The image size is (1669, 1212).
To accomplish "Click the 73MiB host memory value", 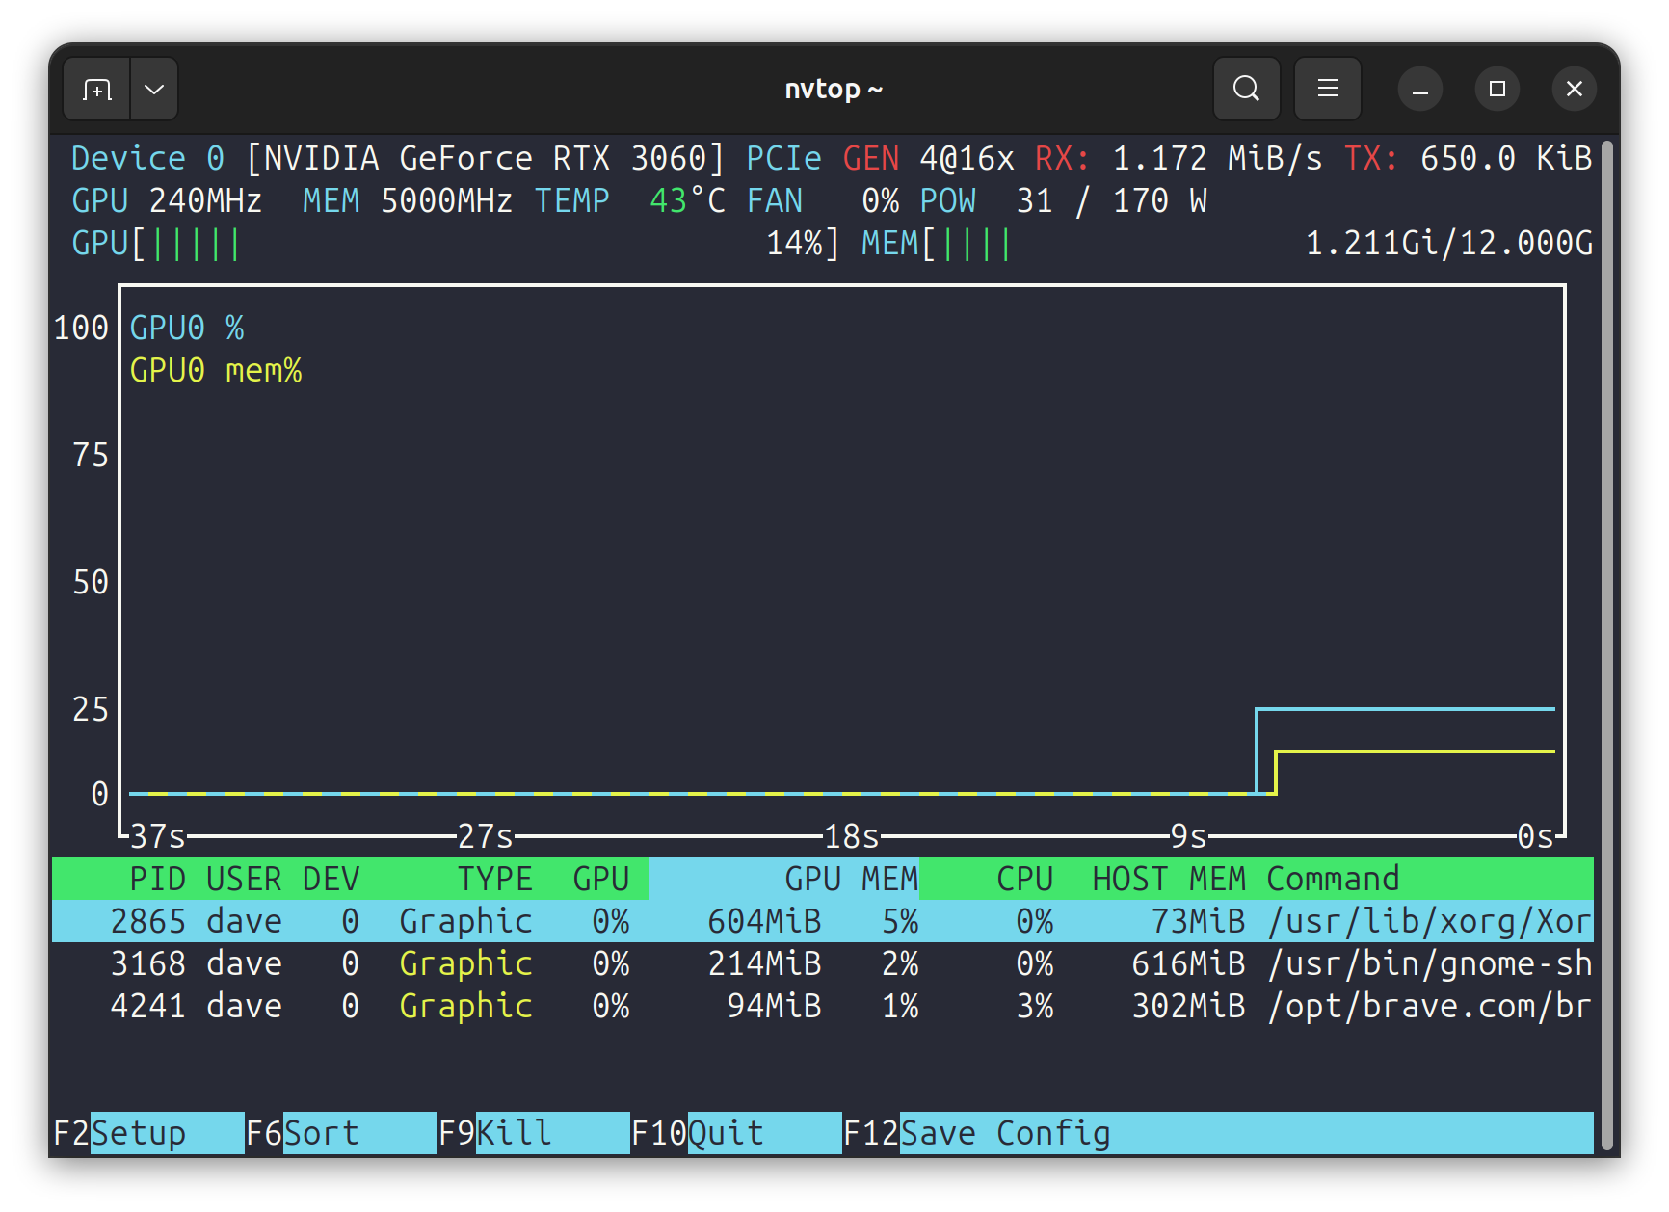I will click(1199, 921).
